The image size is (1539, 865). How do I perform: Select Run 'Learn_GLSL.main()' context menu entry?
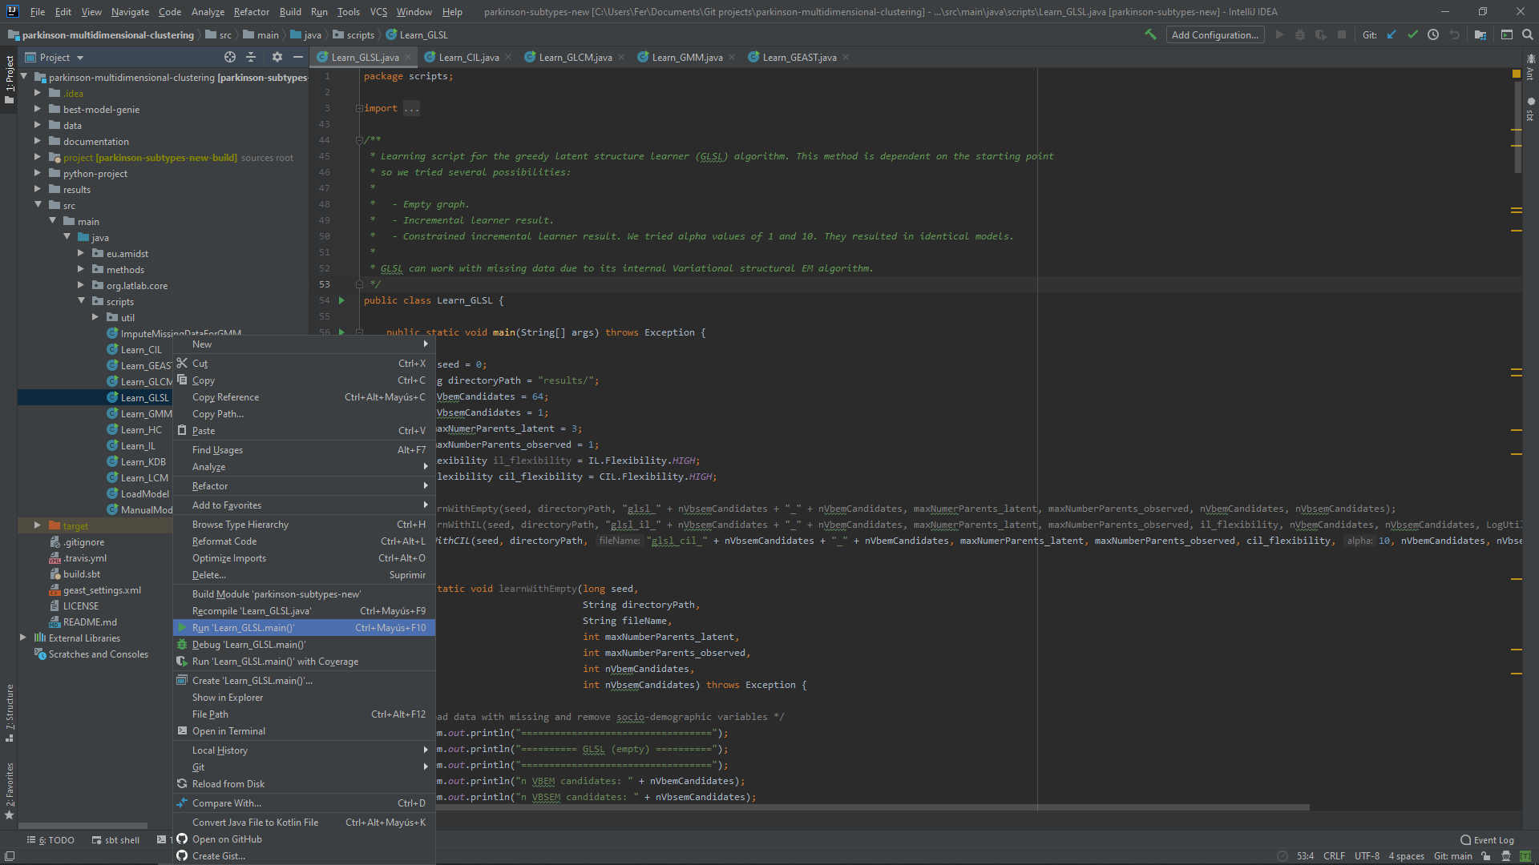(304, 628)
